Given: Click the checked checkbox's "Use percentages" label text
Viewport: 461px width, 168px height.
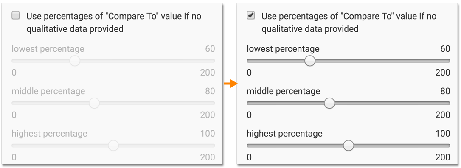Looking at the screenshot, I should click(349, 22).
